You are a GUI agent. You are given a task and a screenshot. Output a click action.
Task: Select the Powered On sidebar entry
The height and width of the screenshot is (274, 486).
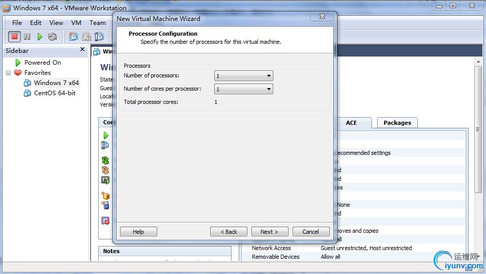tap(42, 62)
